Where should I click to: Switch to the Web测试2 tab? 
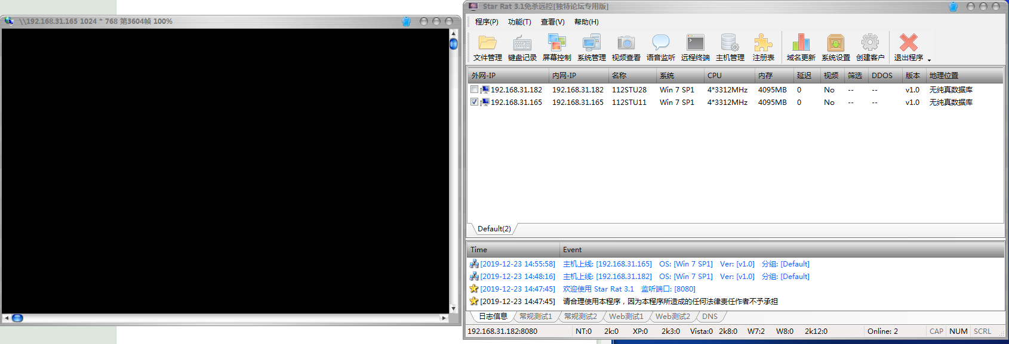tap(673, 317)
